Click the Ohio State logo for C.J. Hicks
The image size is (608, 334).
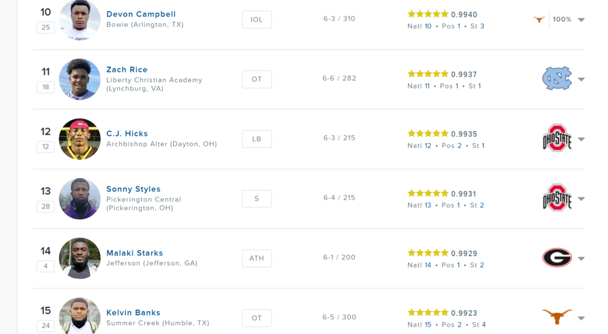[x=557, y=138]
